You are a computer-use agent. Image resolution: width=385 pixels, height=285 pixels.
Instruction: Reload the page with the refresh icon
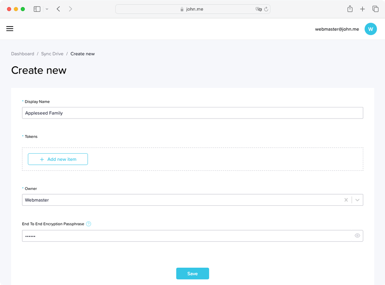[266, 9]
